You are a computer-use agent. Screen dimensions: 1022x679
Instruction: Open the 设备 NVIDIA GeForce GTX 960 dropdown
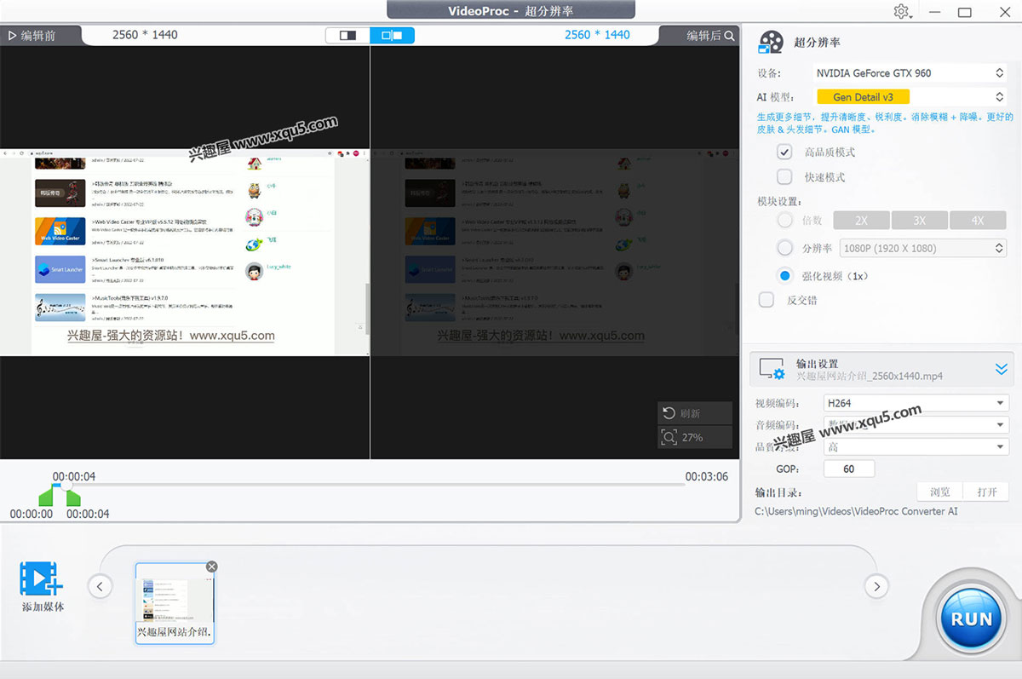pyautogui.click(x=908, y=73)
